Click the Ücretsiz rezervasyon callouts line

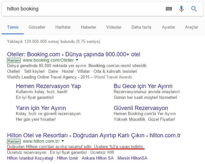(x=60, y=152)
